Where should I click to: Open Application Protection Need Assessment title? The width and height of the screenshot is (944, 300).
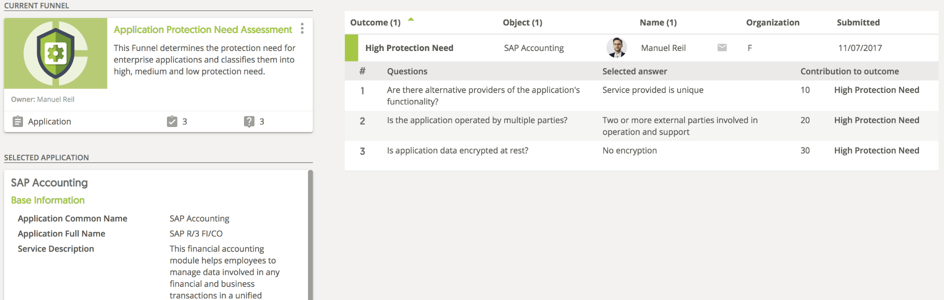[x=202, y=29]
